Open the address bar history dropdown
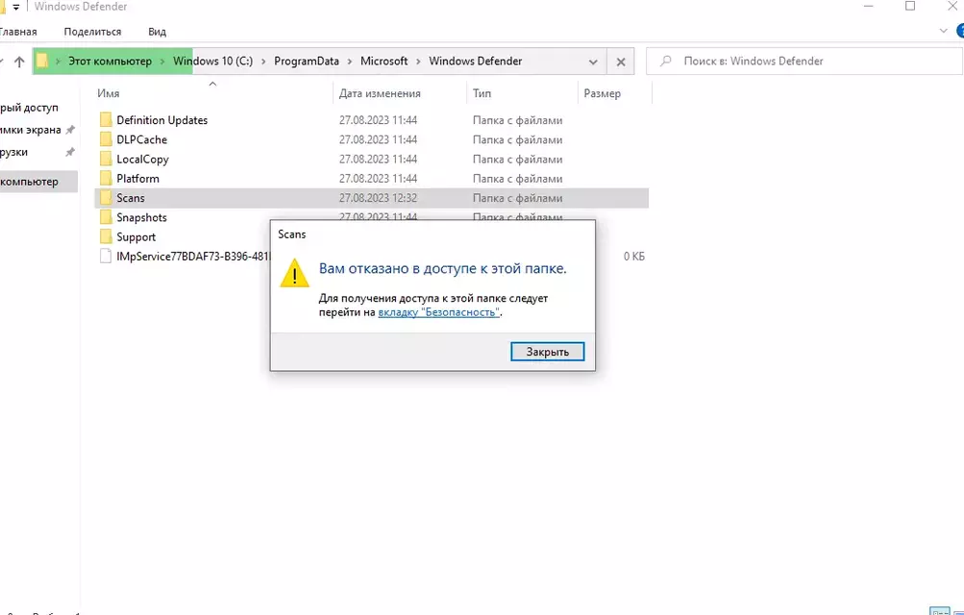Screen dimensions: 964x615 pos(593,61)
